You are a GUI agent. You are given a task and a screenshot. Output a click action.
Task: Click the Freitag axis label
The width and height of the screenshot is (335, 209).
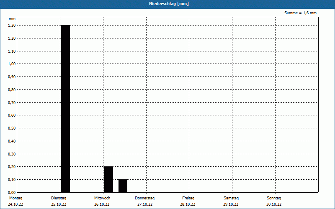188,198
